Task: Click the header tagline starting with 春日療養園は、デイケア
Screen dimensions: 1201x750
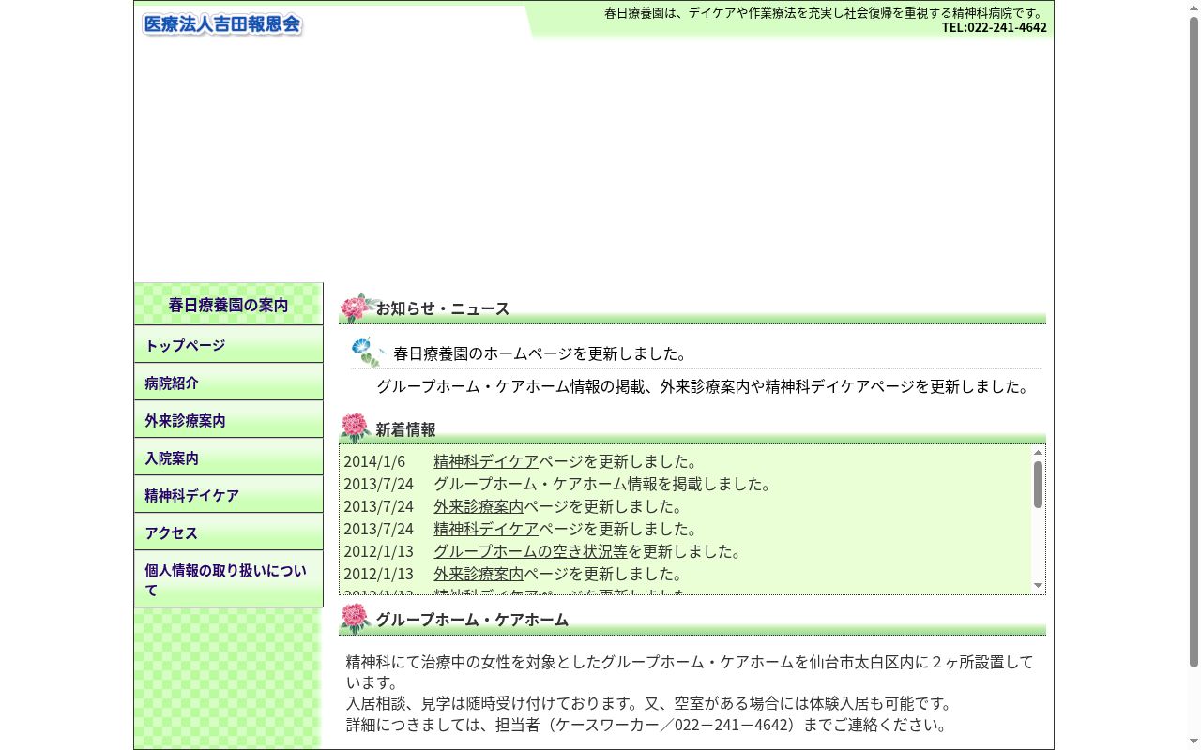Action: coord(826,13)
